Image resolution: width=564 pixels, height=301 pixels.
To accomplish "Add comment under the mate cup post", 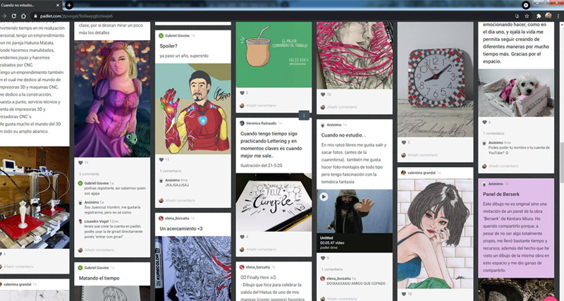I will (261, 106).
